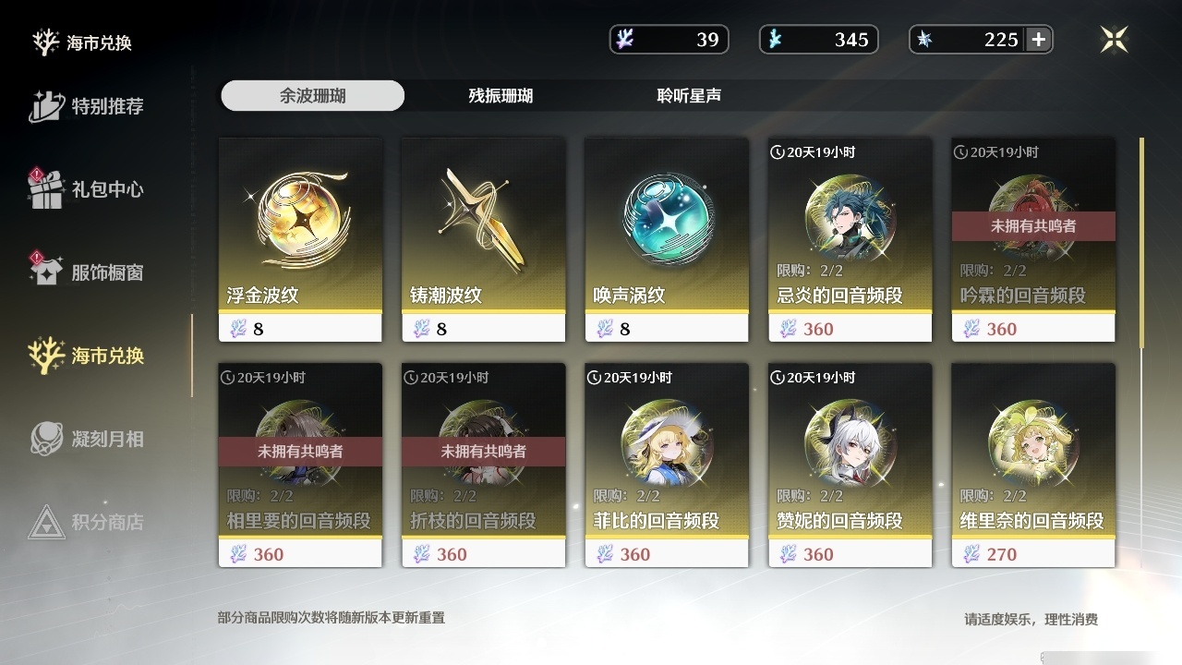Click the 39 coral currency counter
The image size is (1182, 665).
(669, 40)
